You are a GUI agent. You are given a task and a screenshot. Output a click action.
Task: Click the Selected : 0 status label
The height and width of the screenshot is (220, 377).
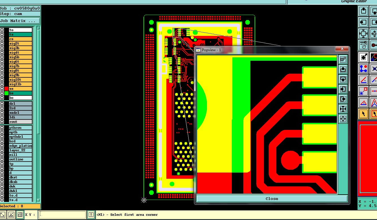point(20,206)
